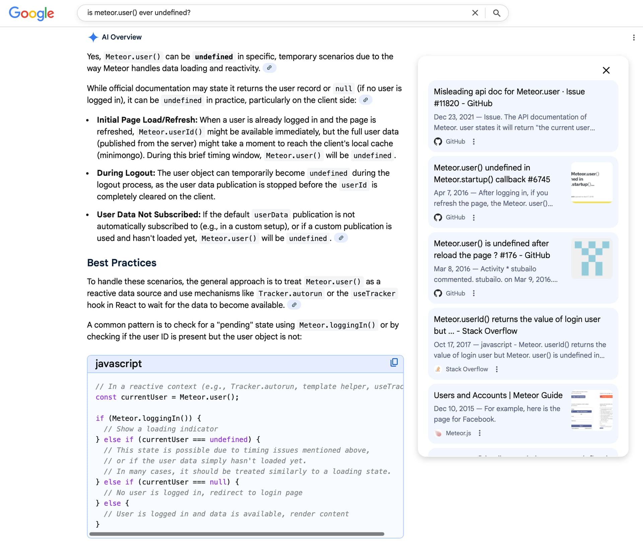Open AI Overview three-dot options menu
643x552 pixels.
point(634,37)
